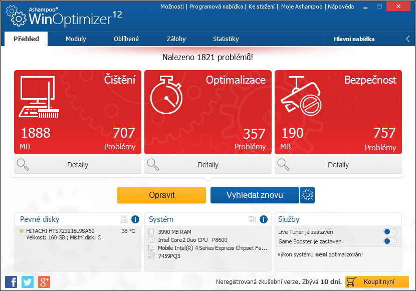Select the Čištění red tile
The height and width of the screenshot is (291, 416).
click(x=78, y=112)
